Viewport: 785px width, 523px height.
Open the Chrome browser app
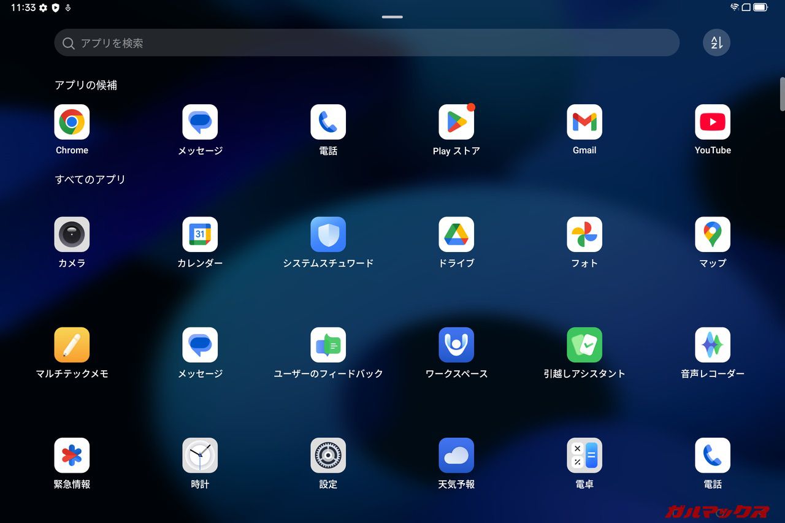[72, 122]
